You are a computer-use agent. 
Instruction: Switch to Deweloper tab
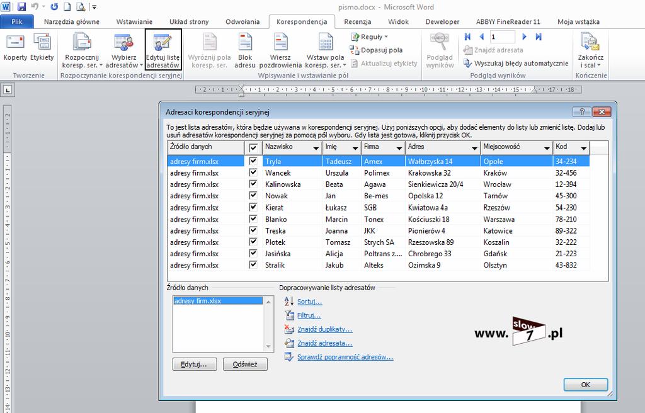tap(442, 22)
